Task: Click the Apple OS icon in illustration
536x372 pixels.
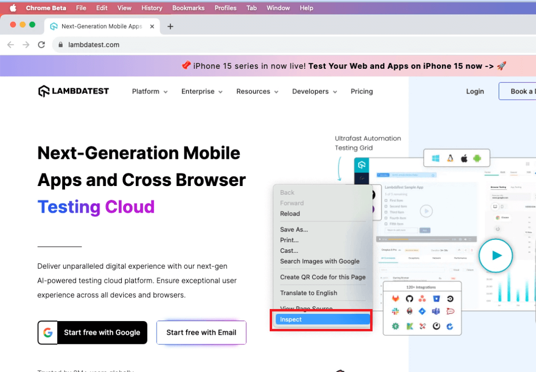Action: point(464,158)
